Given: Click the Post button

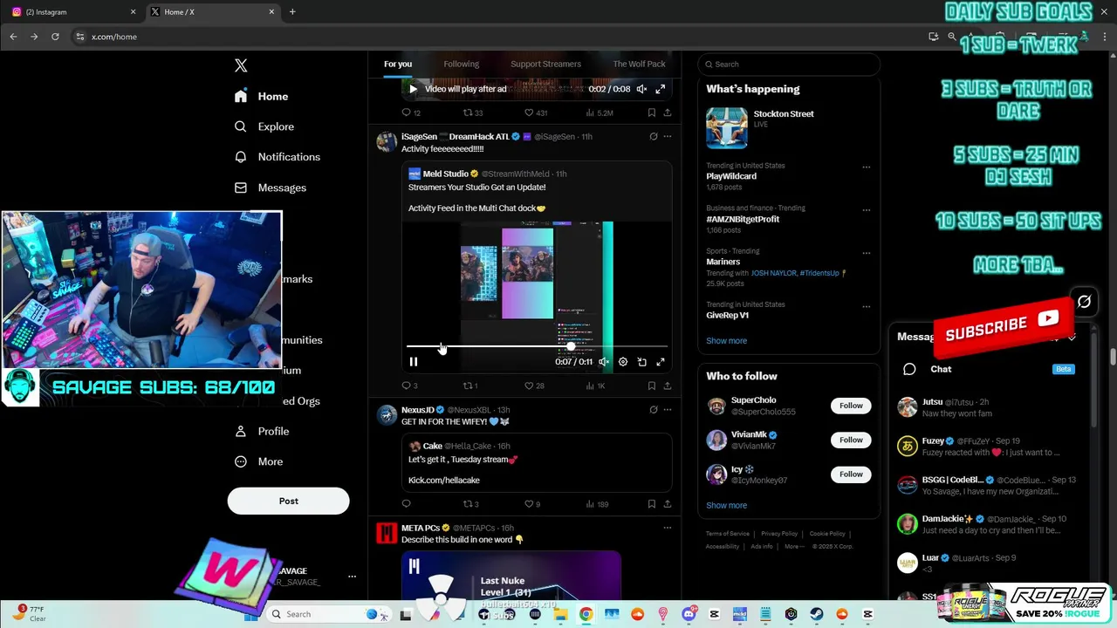Looking at the screenshot, I should [x=288, y=501].
